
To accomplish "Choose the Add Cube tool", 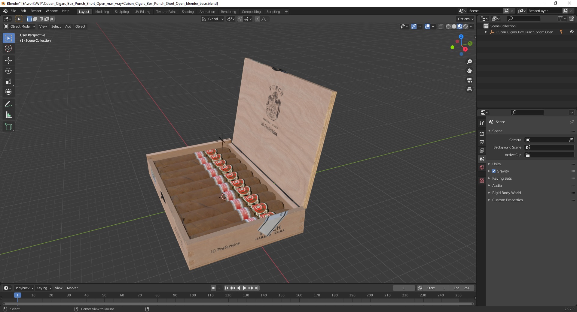I will 8,127.
